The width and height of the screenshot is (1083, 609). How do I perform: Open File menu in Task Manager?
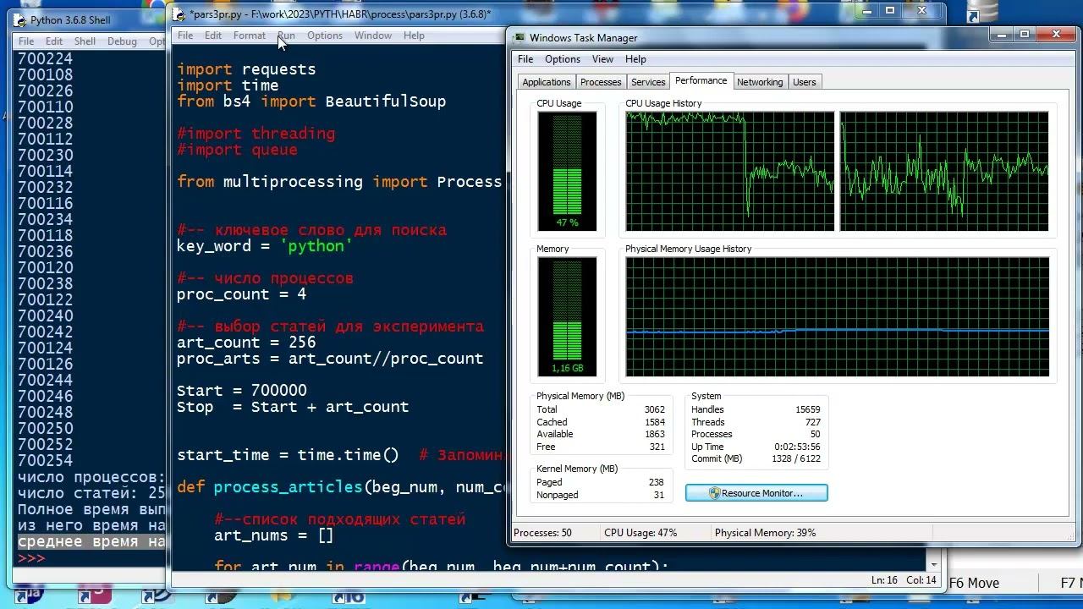(x=525, y=59)
